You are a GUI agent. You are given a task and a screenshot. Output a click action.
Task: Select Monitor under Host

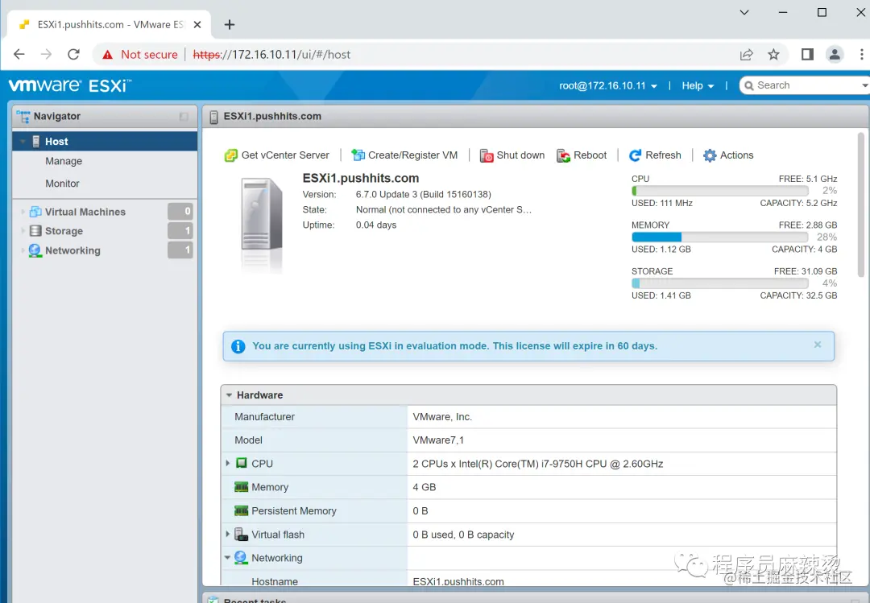[x=62, y=183]
